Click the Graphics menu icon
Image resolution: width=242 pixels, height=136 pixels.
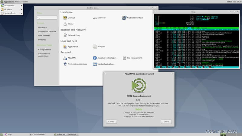click(2, 9)
